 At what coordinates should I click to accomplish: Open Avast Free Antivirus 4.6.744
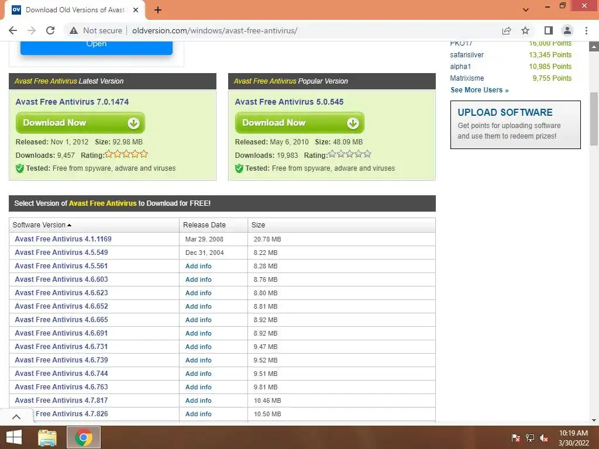(61, 374)
